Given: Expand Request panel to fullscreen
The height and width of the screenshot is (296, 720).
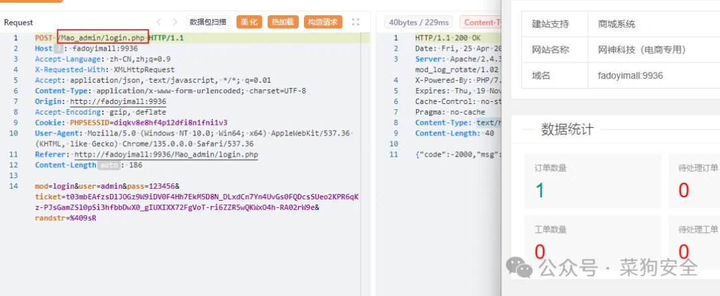Looking at the screenshot, I should pos(355,21).
